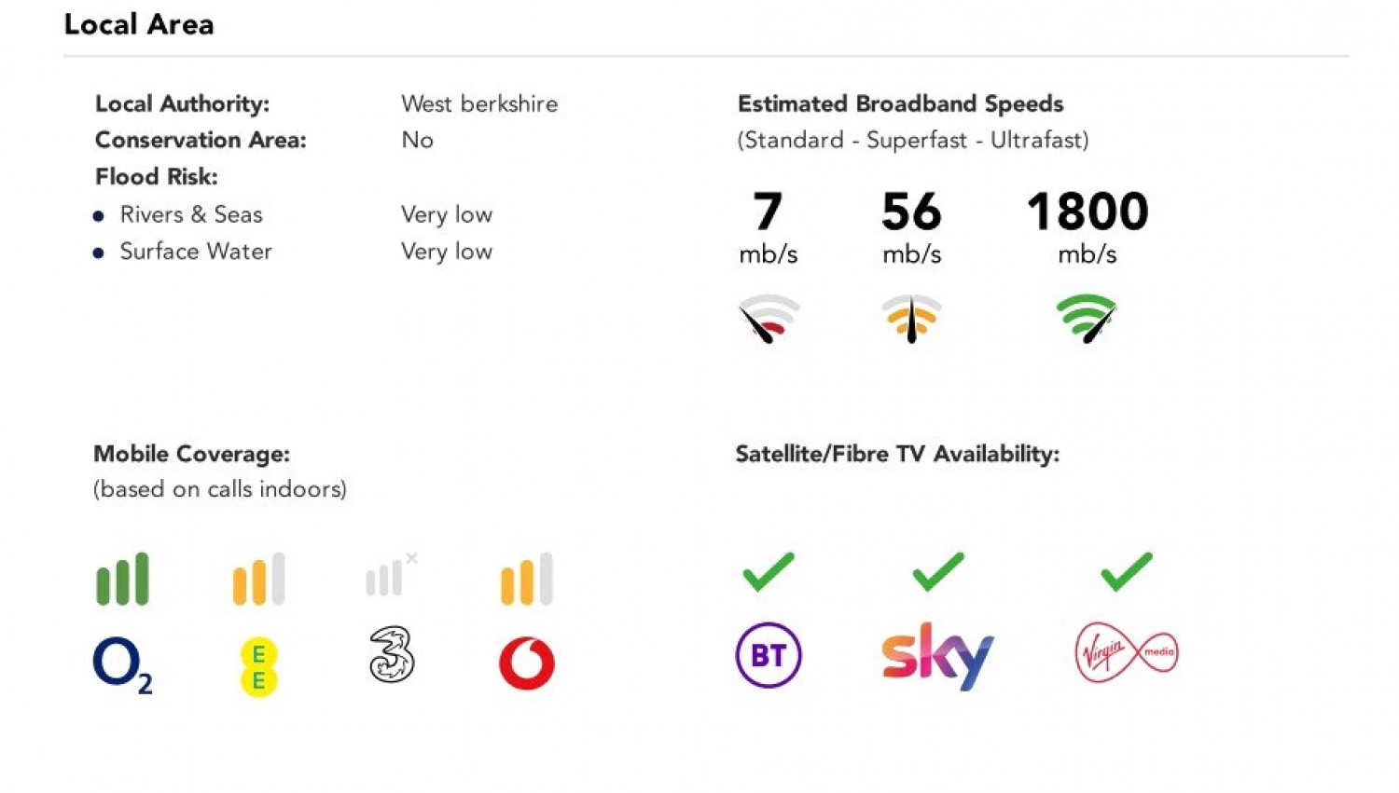Click the no-signal bars above Three

click(390, 577)
